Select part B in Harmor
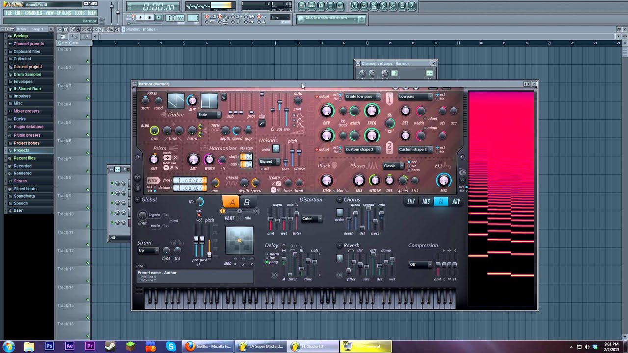Image resolution: width=628 pixels, height=353 pixels. [x=247, y=202]
